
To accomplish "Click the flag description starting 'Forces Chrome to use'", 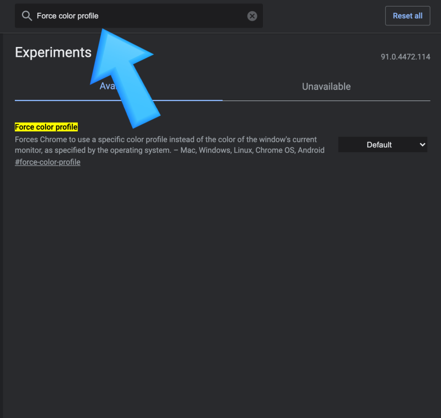I will pos(170,145).
